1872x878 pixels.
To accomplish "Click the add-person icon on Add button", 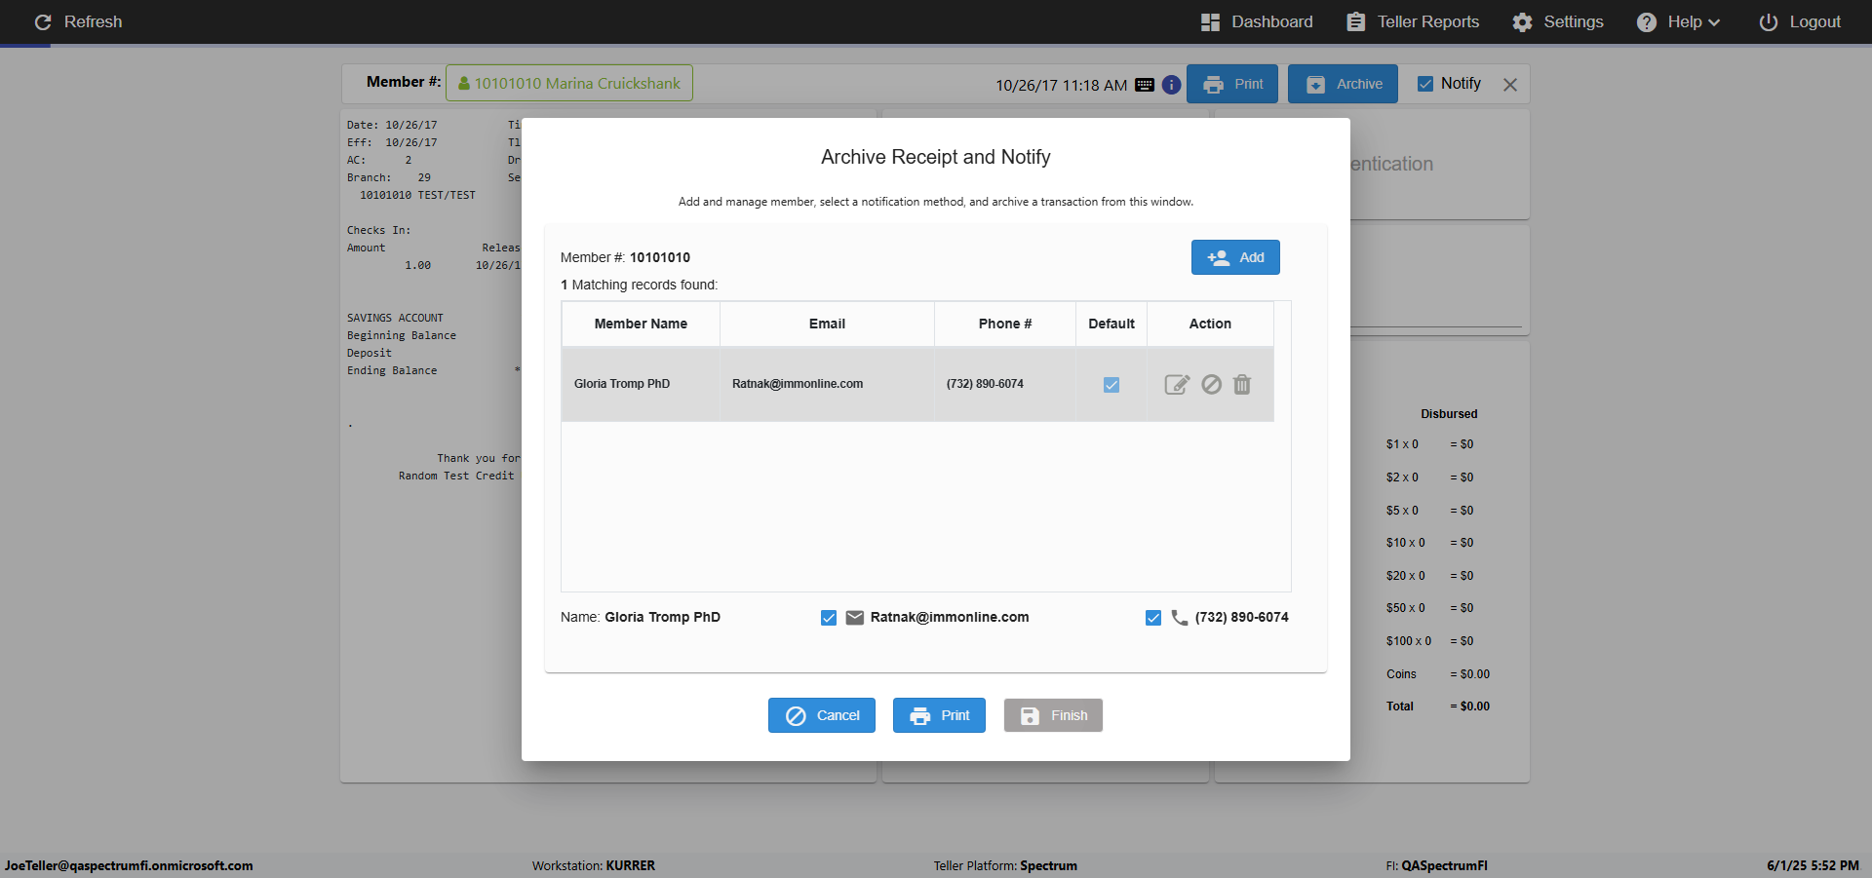I will click(x=1219, y=257).
